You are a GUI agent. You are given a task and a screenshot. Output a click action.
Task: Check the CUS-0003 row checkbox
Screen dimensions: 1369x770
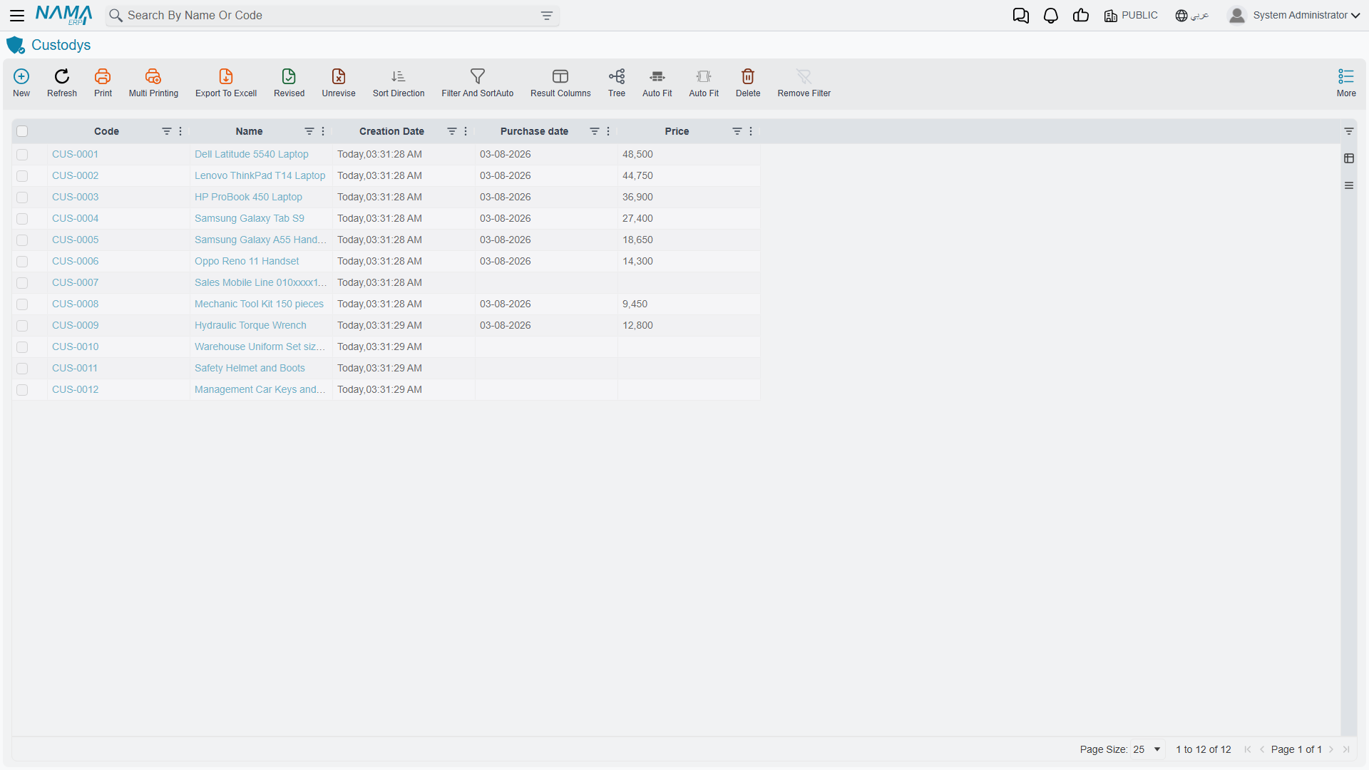[x=22, y=197]
